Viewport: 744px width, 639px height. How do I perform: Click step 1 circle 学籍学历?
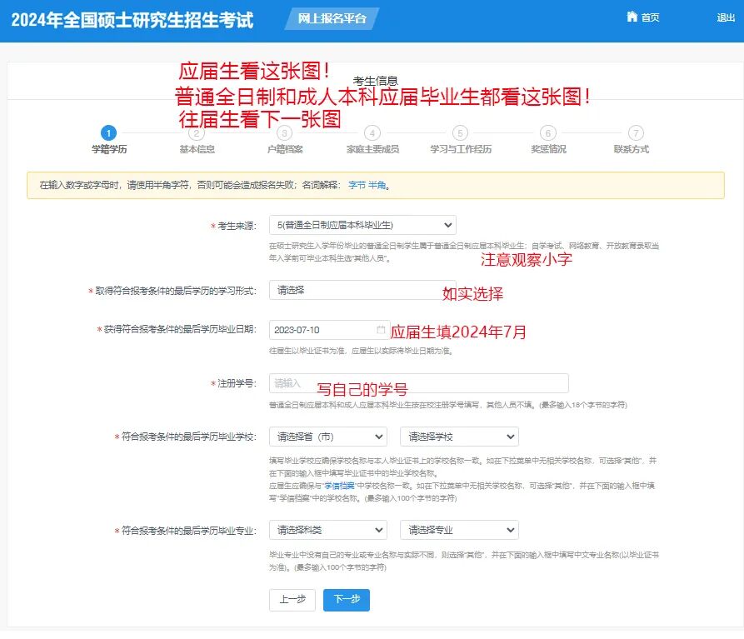(x=108, y=133)
